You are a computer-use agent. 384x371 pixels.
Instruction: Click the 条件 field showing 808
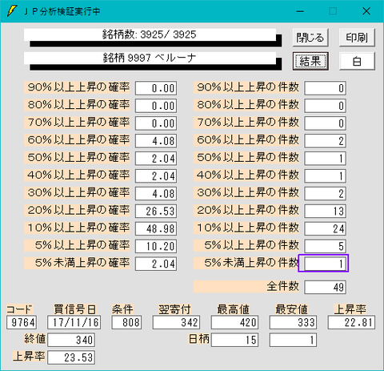[x=126, y=322]
